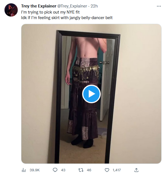The image size is (166, 176).
Task: Click the tweet line mentioning belly-dancer belt
Action: 67,18
